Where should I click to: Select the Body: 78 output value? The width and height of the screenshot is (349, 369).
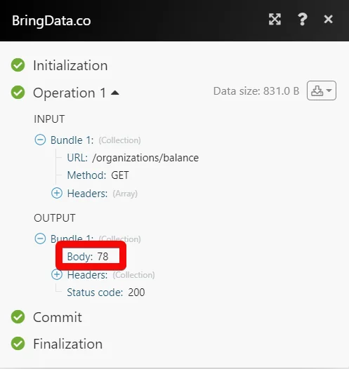click(88, 256)
